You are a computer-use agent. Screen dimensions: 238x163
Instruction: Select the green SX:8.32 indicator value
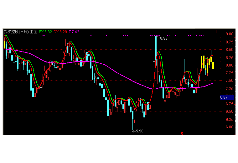[45, 32]
